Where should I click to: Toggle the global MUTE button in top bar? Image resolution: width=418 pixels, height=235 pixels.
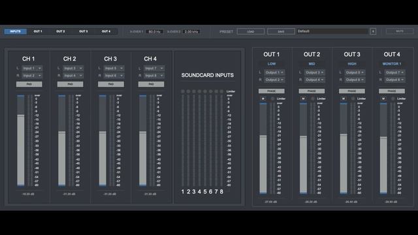(x=400, y=31)
